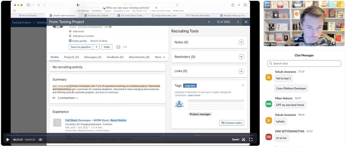Click Search on Bing

99,41
